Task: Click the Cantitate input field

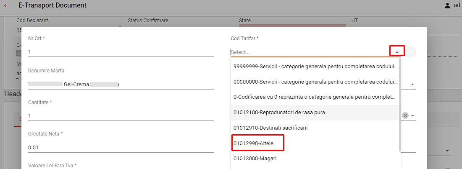Action: click(x=121, y=116)
